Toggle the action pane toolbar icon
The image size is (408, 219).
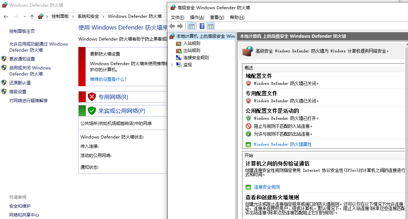pyautogui.click(x=210, y=26)
